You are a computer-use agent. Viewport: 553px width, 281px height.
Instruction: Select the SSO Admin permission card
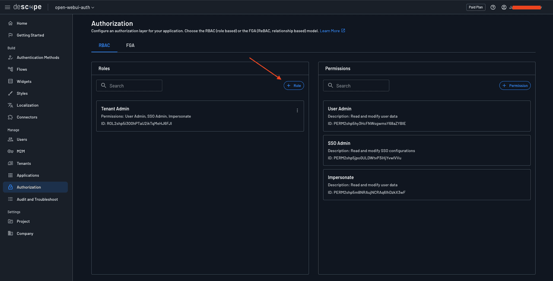pos(426,150)
